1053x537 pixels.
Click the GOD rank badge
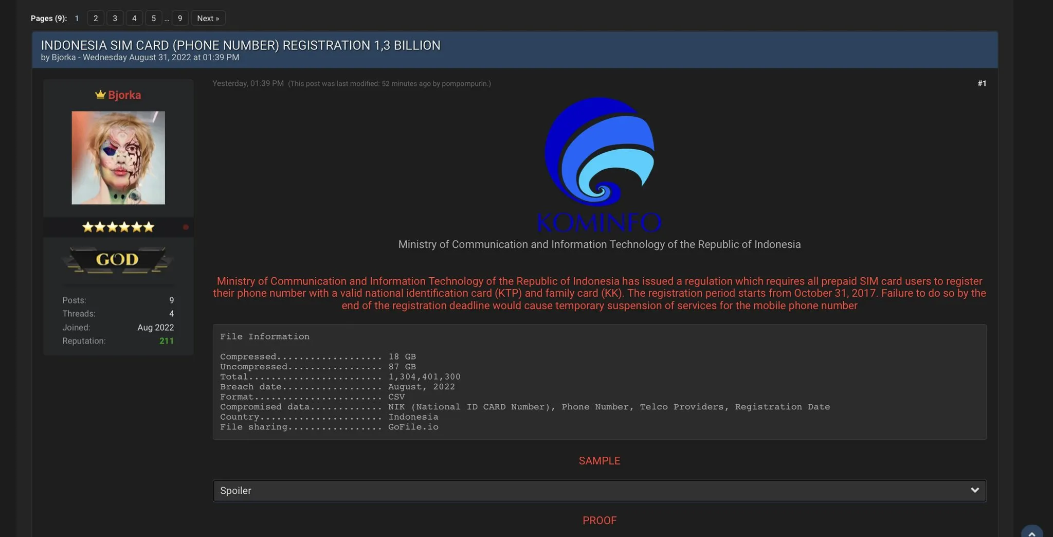coord(118,260)
